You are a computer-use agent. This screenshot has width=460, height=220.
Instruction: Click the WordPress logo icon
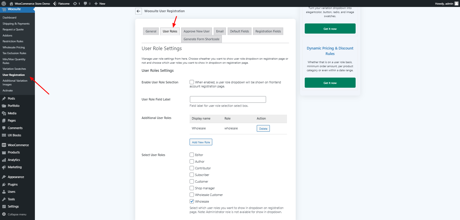[4, 3]
